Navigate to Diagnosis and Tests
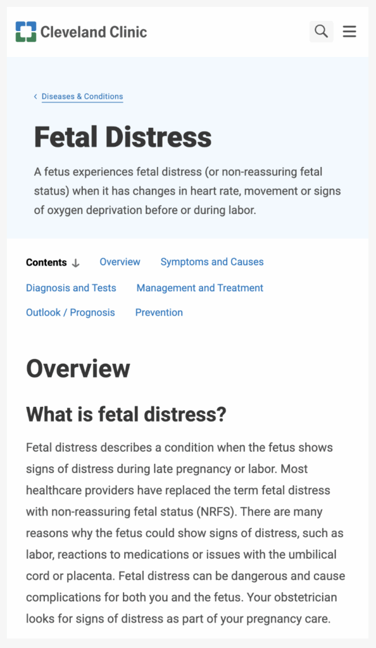 click(71, 287)
